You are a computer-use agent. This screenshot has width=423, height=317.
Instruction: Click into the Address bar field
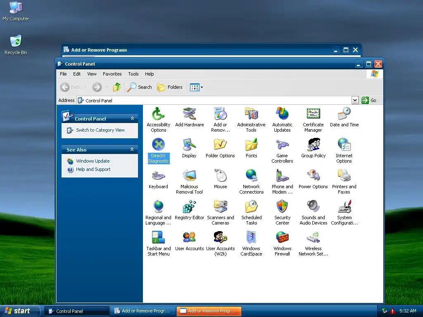(x=214, y=100)
